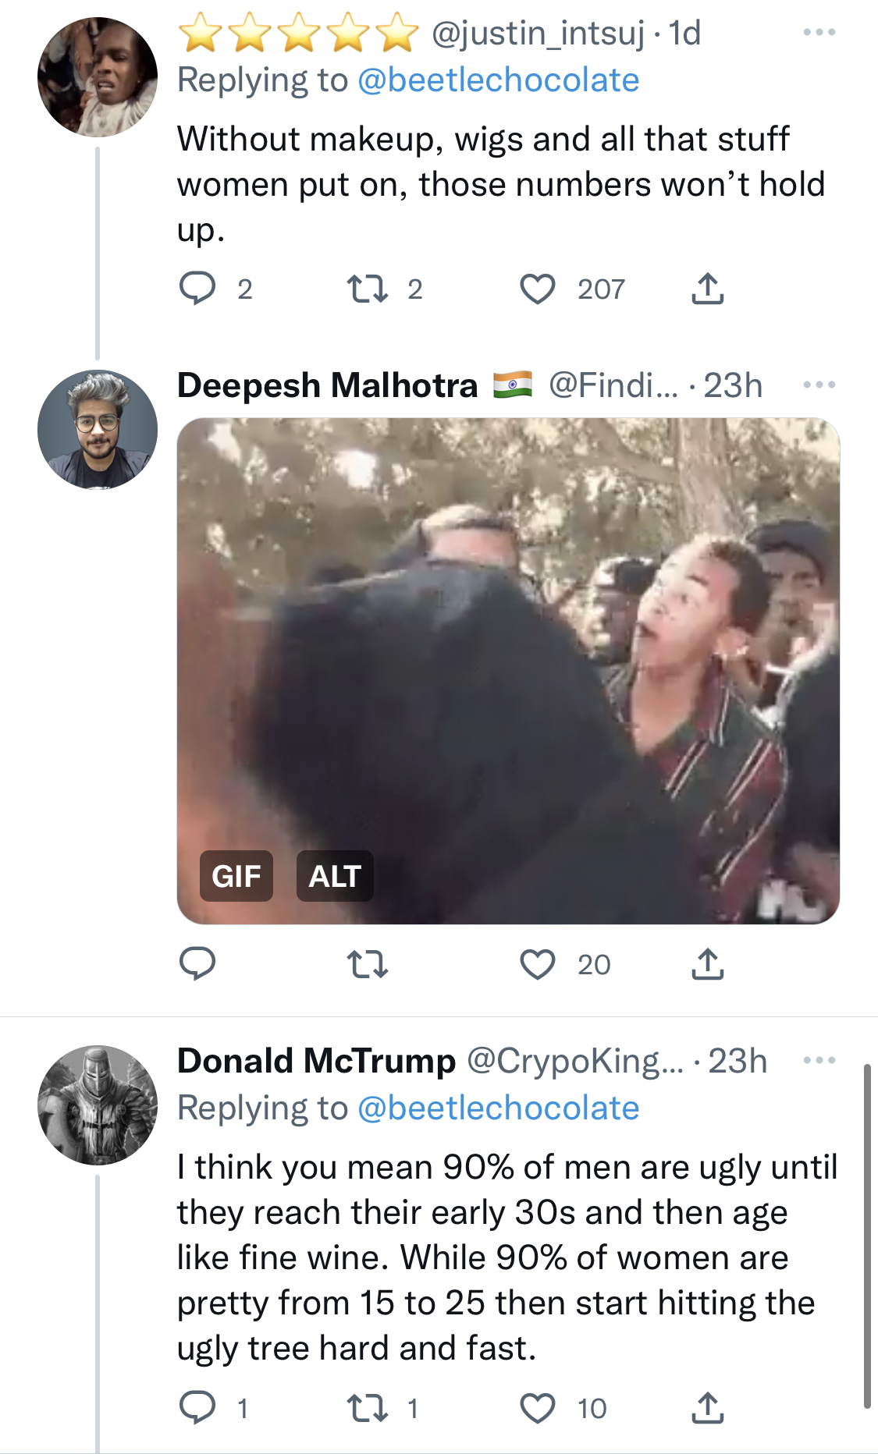The height and width of the screenshot is (1454, 878).
Task: Like Donald McTrump's tweet with 10 likes
Action: coord(538,1408)
